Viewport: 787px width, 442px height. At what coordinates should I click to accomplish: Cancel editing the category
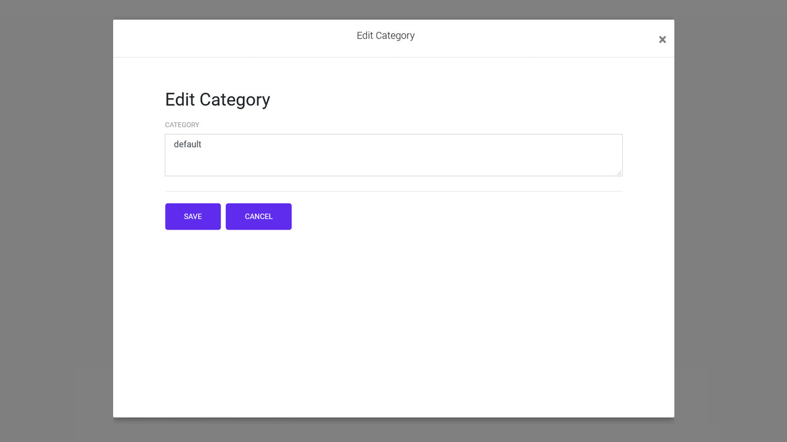tap(258, 216)
